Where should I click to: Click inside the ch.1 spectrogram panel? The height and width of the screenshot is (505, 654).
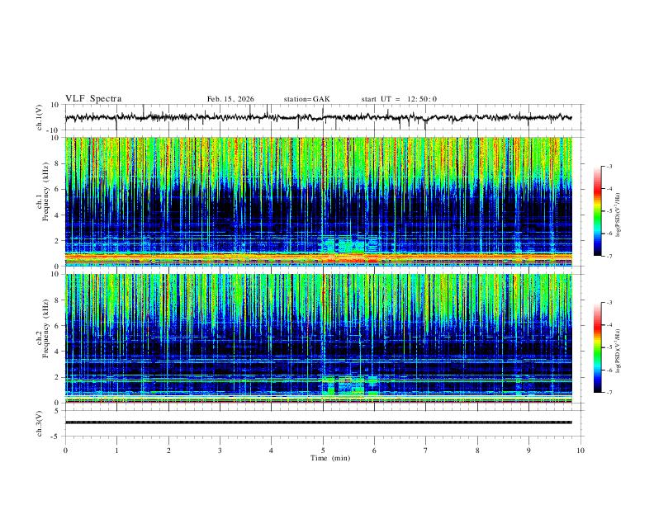[318, 201]
